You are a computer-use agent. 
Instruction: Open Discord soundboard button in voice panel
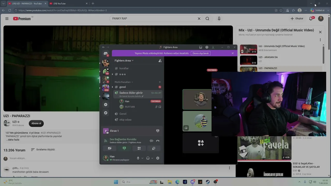(154, 148)
